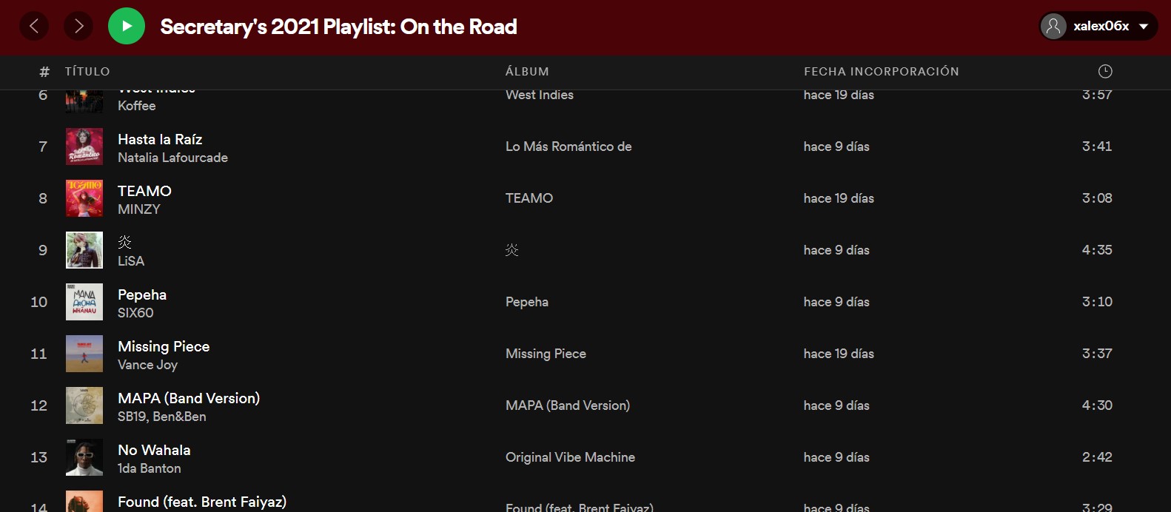Click the Hasta la Raíz album cover
Viewport: 1171px width, 512px height.
coord(84,146)
